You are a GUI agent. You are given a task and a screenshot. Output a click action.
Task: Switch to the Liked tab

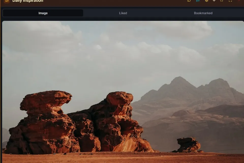(123, 13)
